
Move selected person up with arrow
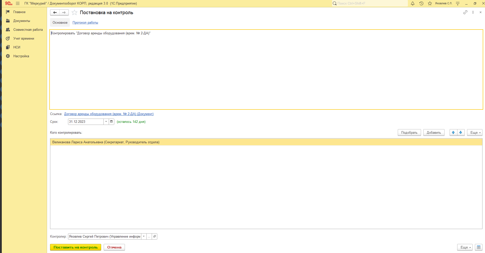click(453, 132)
